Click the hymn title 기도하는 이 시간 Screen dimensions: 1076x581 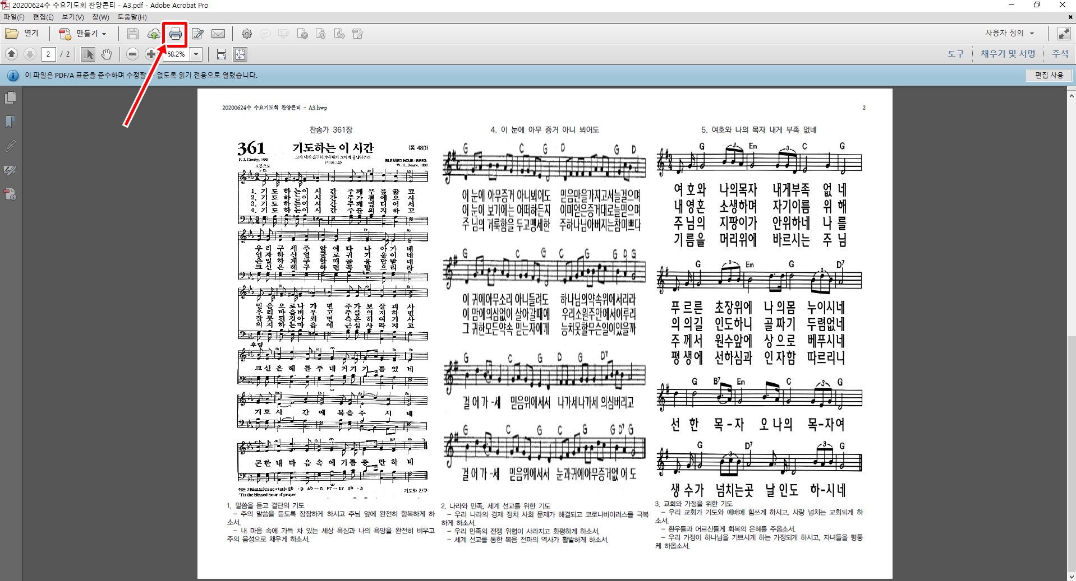[333, 148]
